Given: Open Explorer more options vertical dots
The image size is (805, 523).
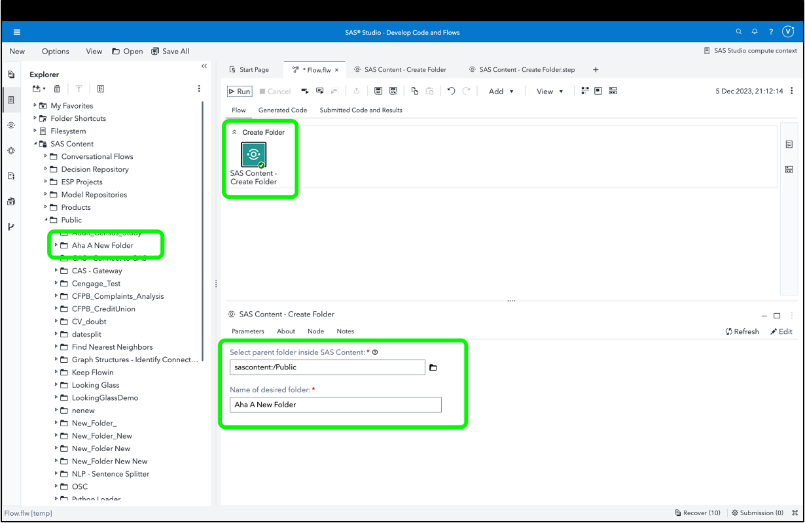Looking at the screenshot, I should click(x=199, y=89).
